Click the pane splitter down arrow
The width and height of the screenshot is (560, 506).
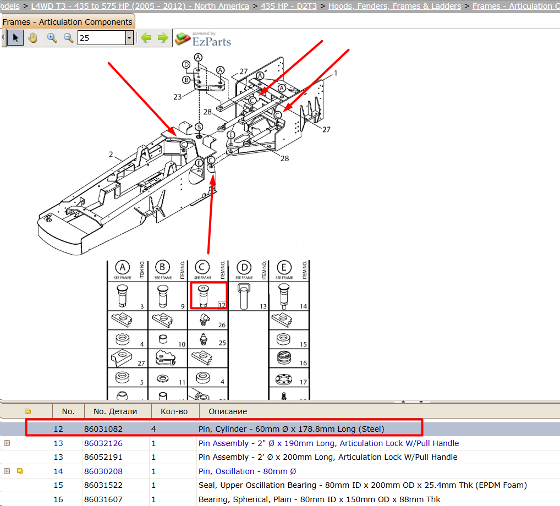coord(421,402)
